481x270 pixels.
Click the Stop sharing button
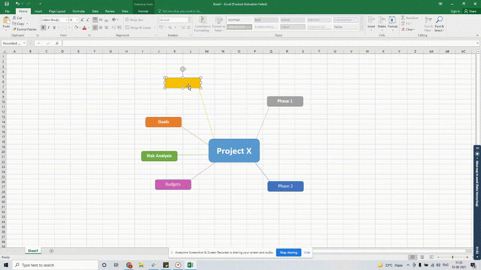coord(288,252)
